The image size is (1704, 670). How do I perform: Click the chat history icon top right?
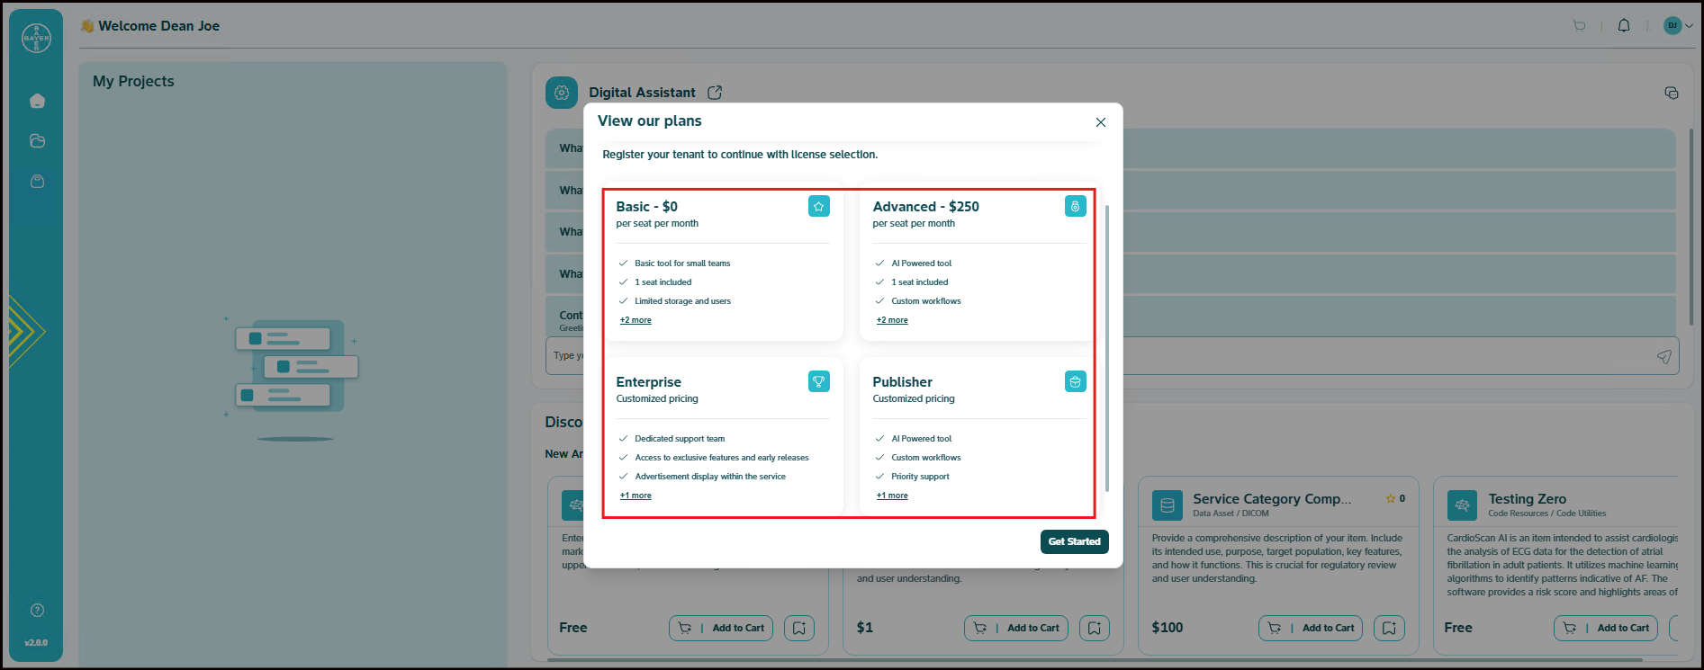pos(1672,93)
